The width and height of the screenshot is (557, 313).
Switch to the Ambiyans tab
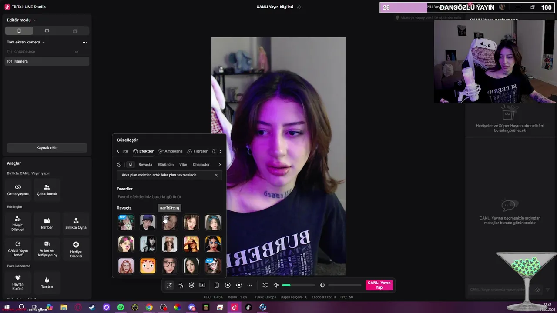[x=171, y=151]
